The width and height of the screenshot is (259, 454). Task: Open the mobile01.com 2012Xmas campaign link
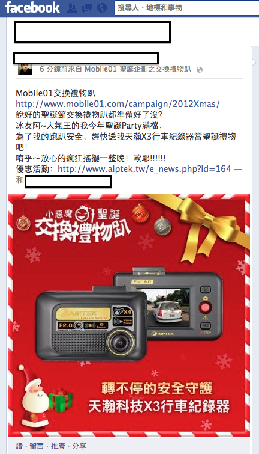[x=118, y=104]
